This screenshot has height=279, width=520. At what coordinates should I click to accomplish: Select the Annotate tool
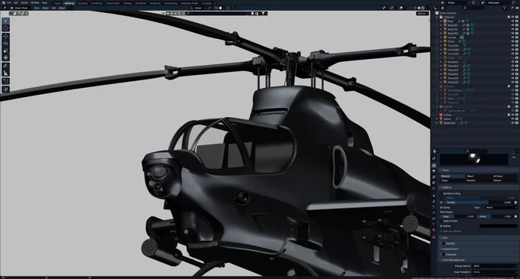5,66
